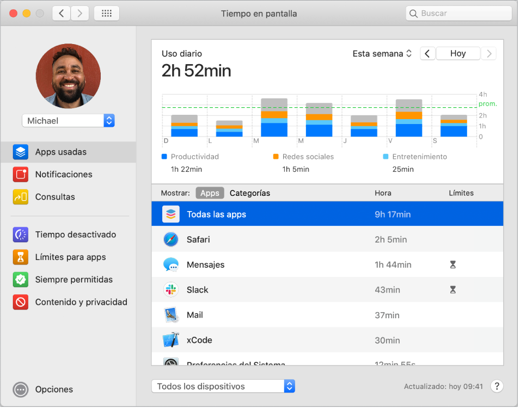Open the Michael user dropdown
This screenshot has width=520, height=408.
pos(68,121)
